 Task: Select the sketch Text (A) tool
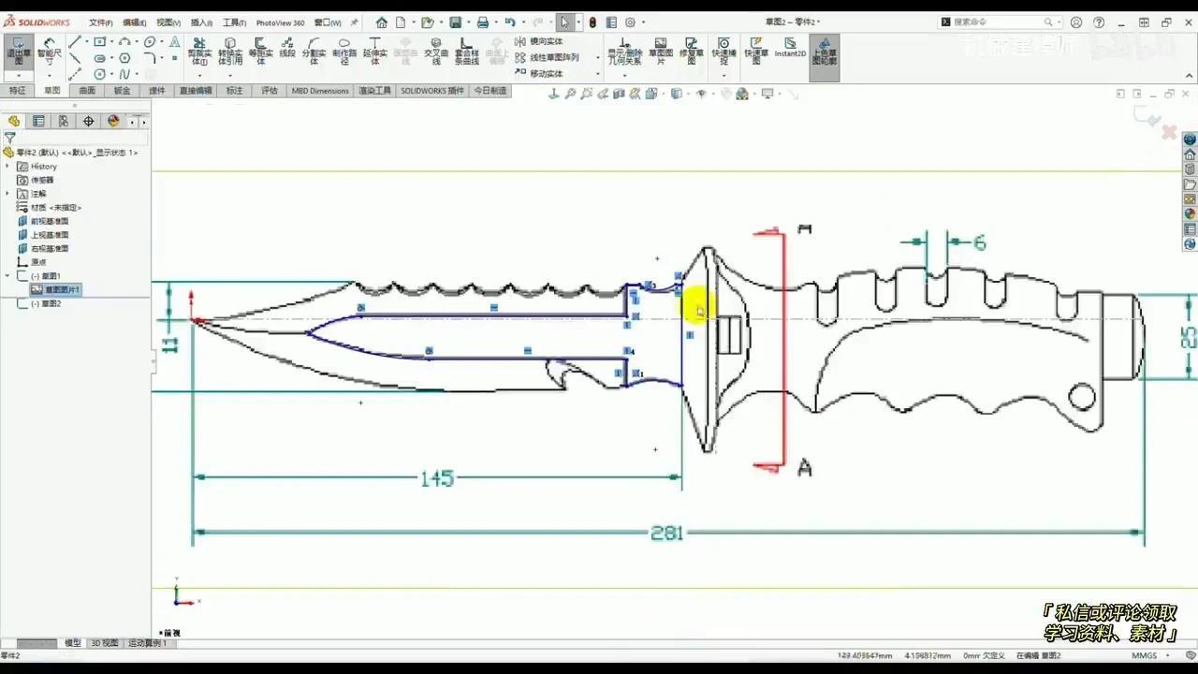pos(174,42)
